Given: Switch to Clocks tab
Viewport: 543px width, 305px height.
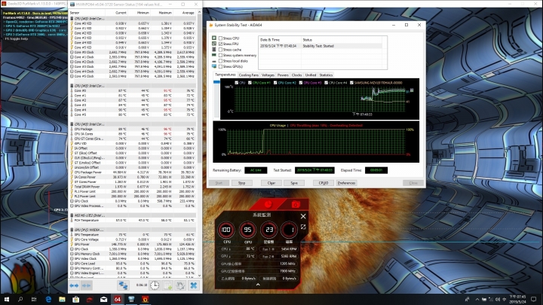Looking at the screenshot, I should click(x=297, y=75).
